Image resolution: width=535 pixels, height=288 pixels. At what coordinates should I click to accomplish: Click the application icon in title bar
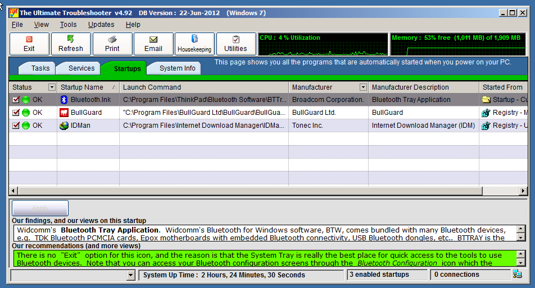pyautogui.click(x=14, y=13)
